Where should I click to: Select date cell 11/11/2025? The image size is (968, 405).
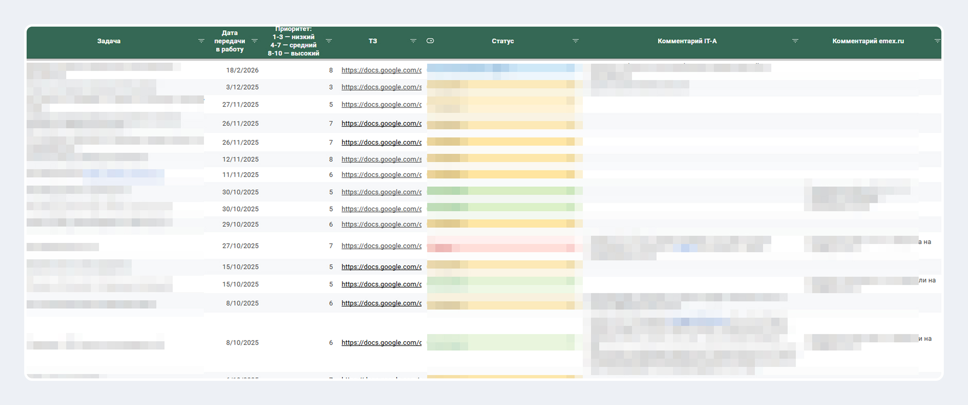[240, 175]
